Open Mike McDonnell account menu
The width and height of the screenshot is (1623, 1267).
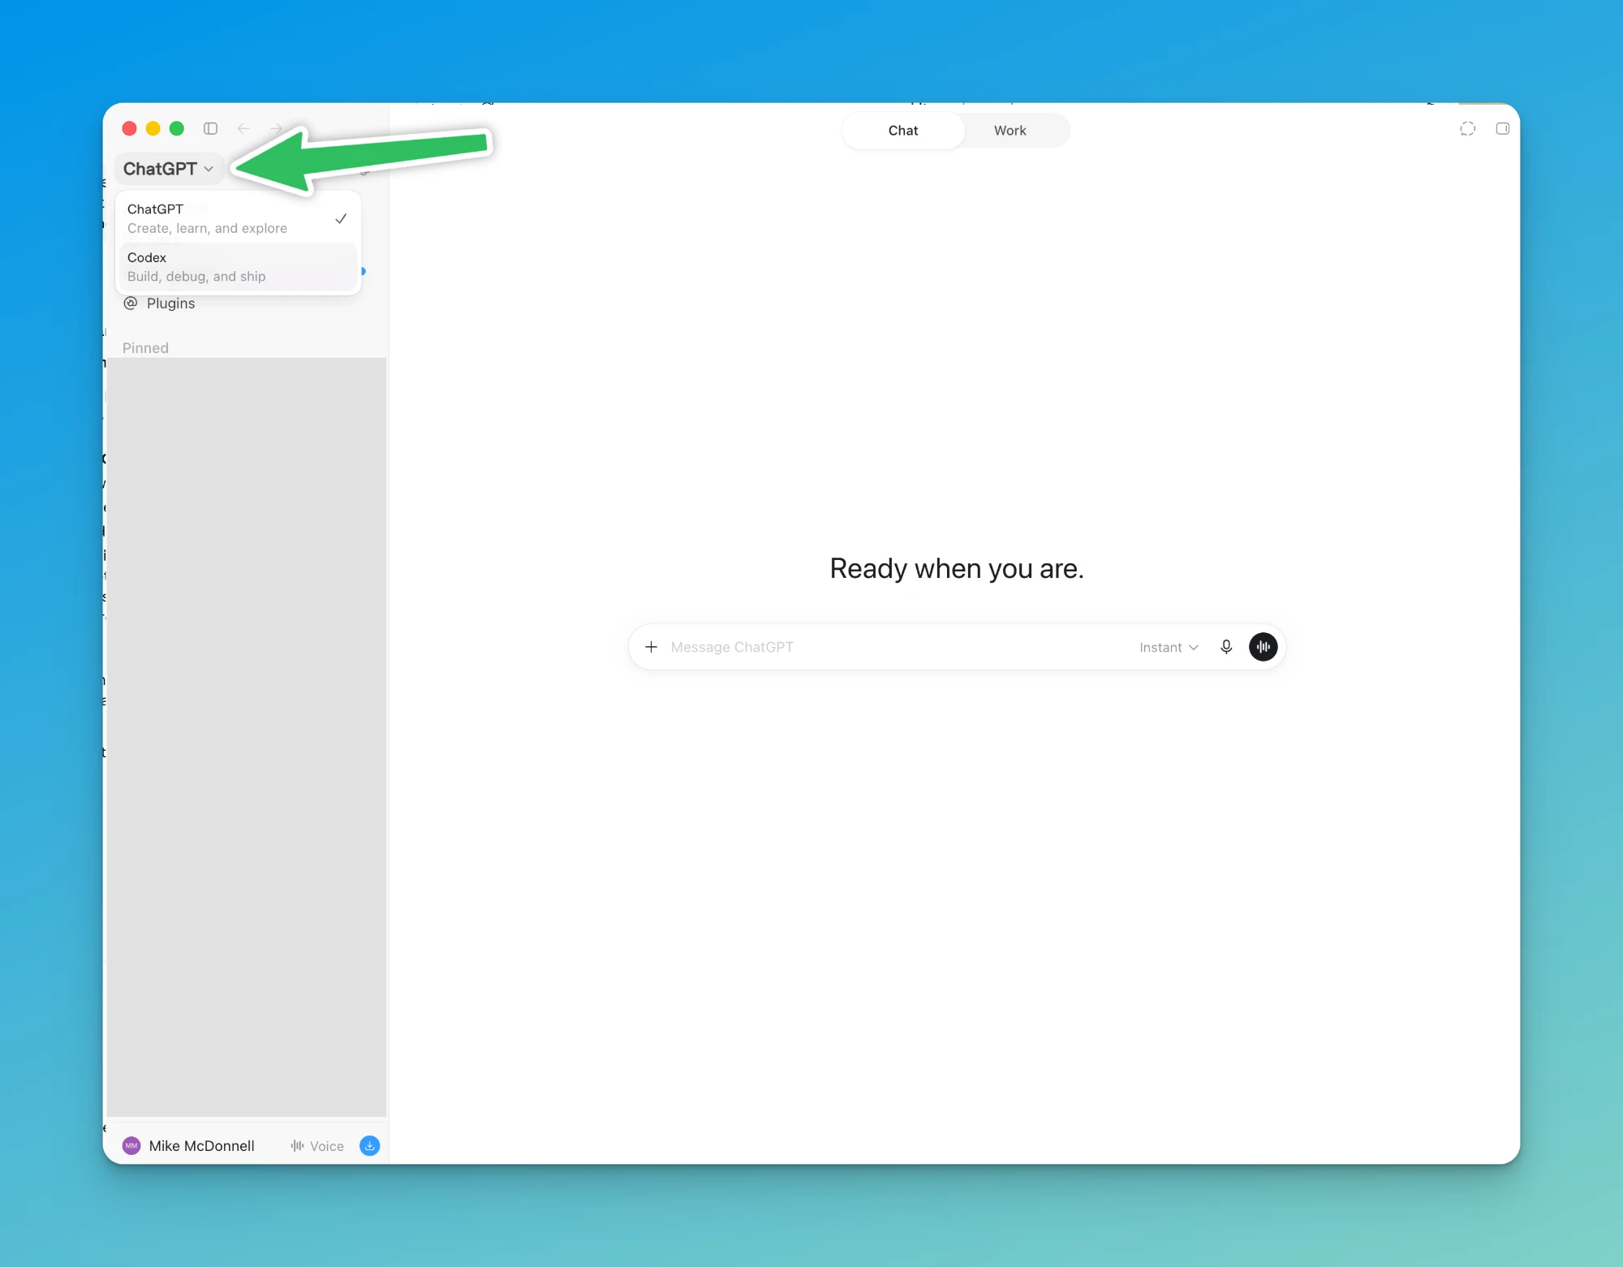188,1146
